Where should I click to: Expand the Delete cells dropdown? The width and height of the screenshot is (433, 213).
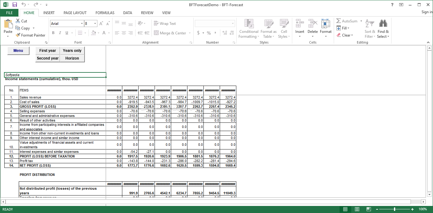point(313,37)
